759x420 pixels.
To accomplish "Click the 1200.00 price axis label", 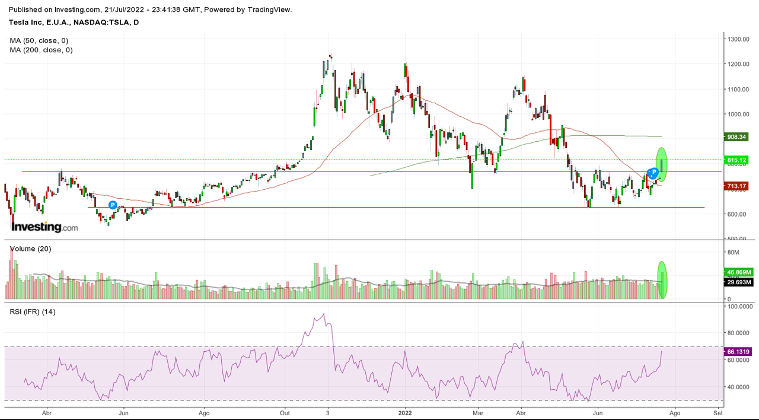I will (x=739, y=64).
